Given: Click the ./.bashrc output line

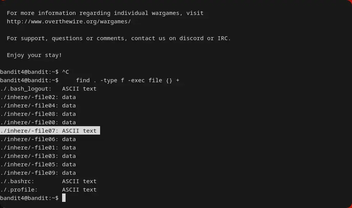Looking at the screenshot, I should point(48,181).
